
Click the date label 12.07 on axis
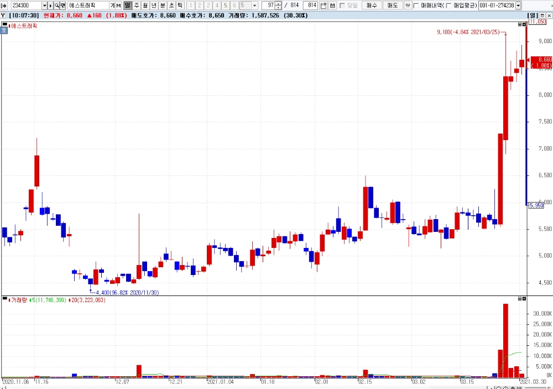[x=122, y=382]
